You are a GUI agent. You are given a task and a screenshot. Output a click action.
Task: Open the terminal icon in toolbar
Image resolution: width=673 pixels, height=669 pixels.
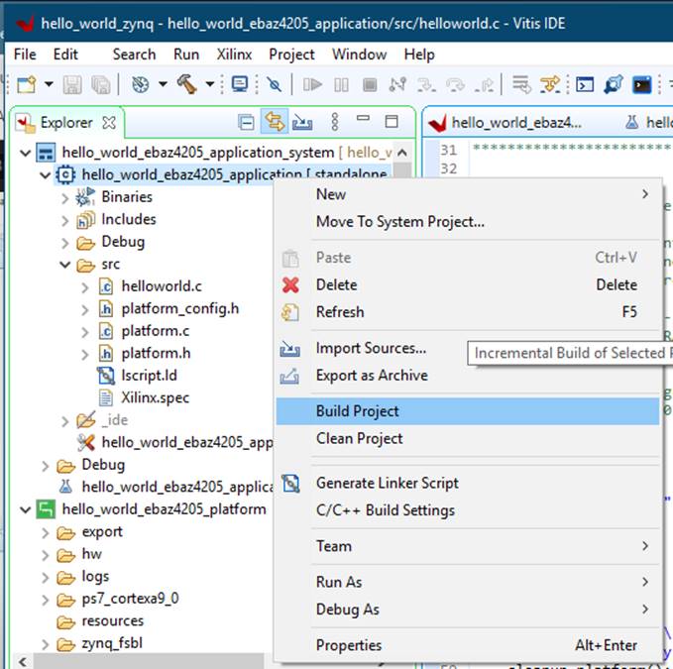pos(642,85)
